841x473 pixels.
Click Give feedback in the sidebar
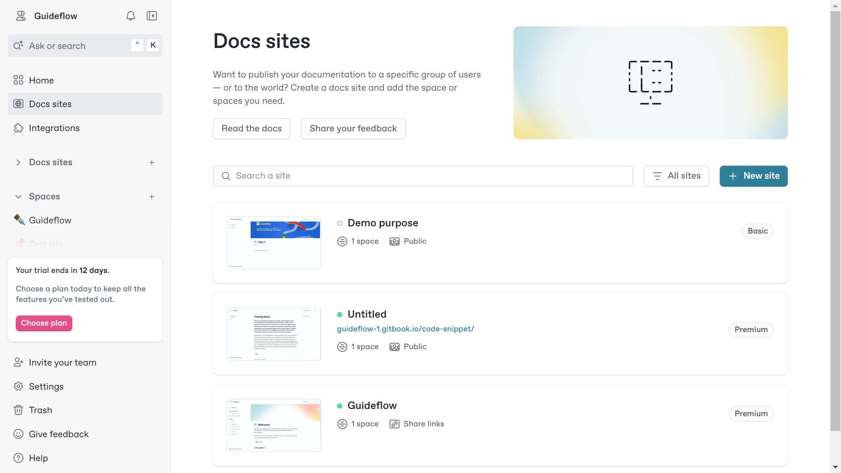(x=85, y=434)
